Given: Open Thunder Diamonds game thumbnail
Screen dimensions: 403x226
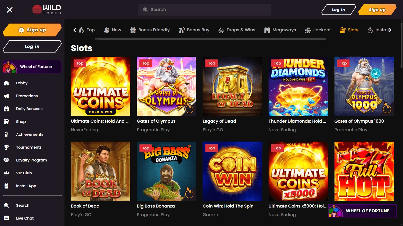Looking at the screenshot, I should coord(298,86).
